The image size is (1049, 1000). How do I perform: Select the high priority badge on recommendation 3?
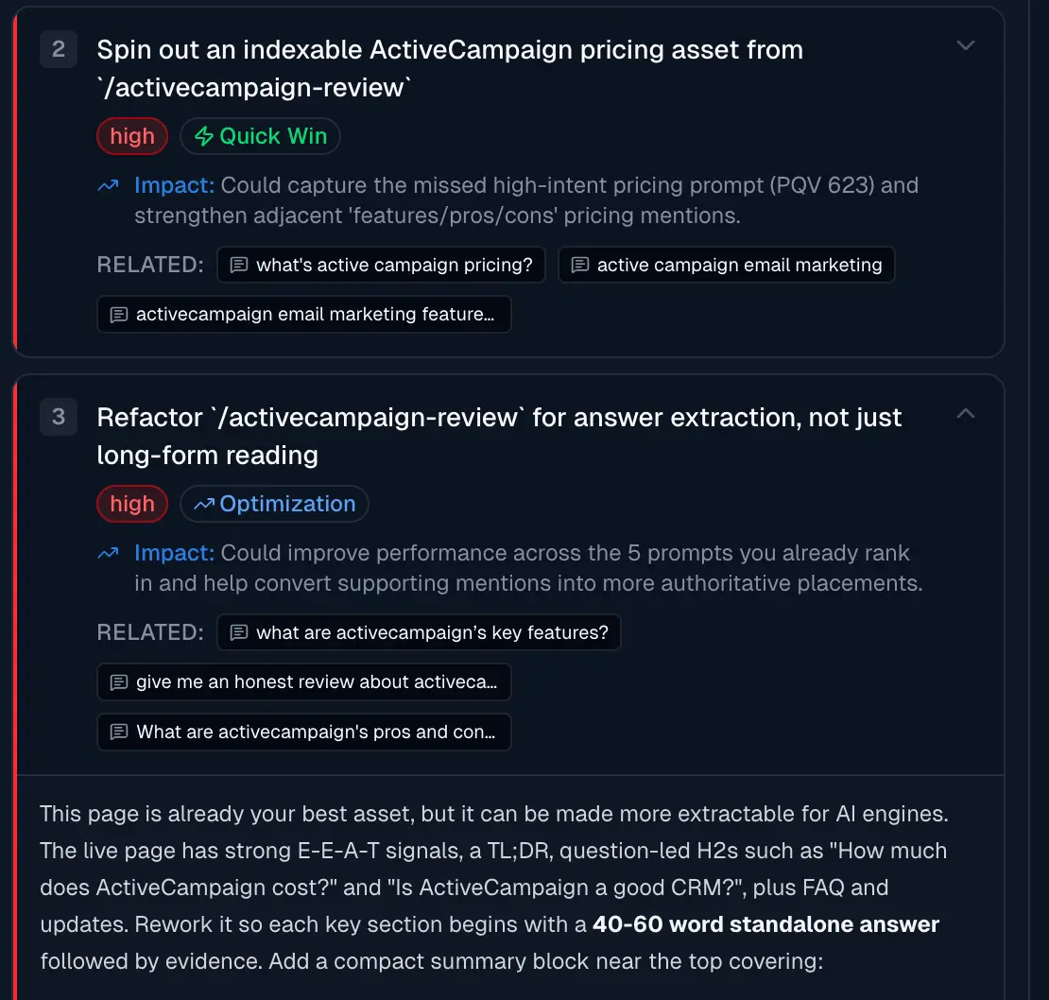click(x=132, y=505)
